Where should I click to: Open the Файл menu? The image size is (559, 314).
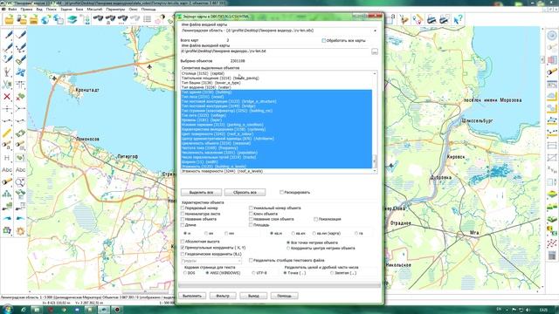pos(12,10)
